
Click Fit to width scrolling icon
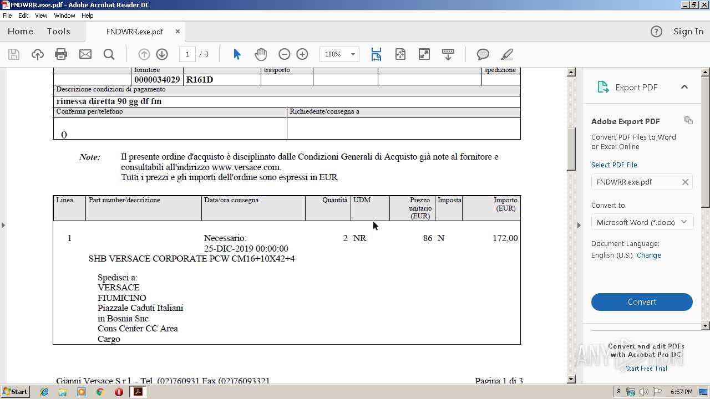tap(376, 54)
